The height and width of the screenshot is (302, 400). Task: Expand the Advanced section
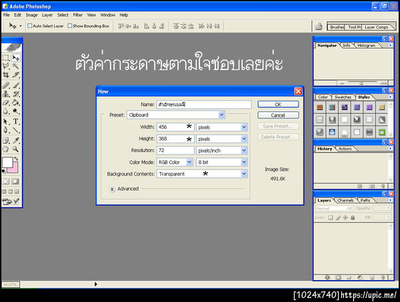click(x=112, y=189)
